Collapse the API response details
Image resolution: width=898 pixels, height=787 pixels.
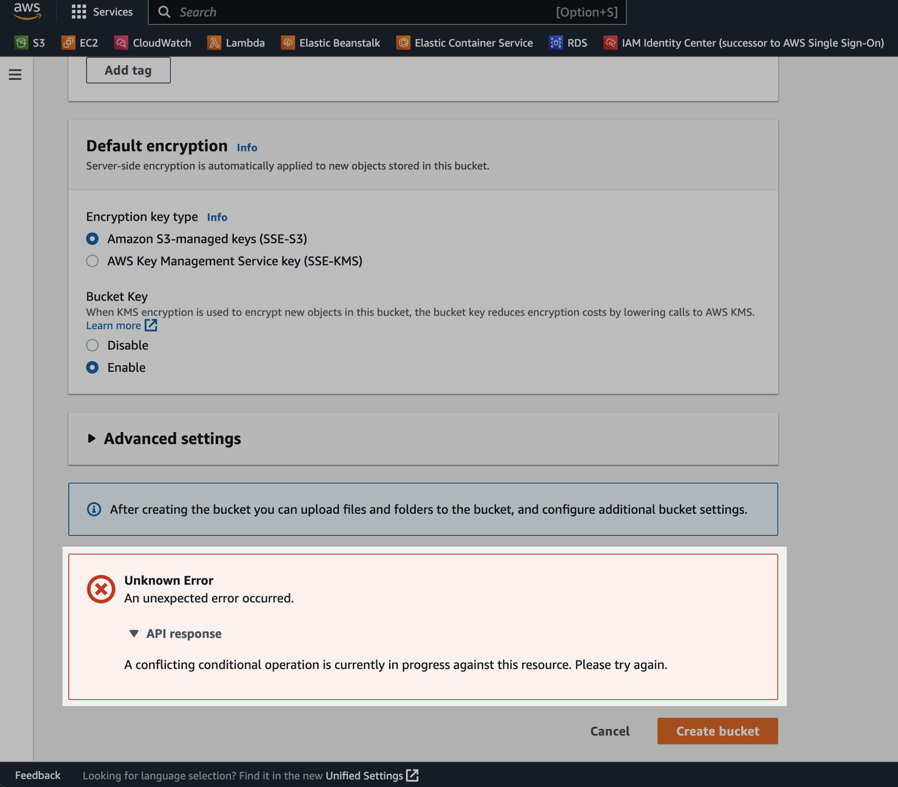coord(175,634)
